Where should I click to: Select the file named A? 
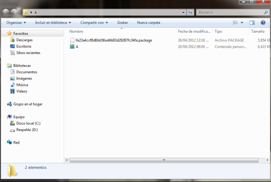(77, 47)
